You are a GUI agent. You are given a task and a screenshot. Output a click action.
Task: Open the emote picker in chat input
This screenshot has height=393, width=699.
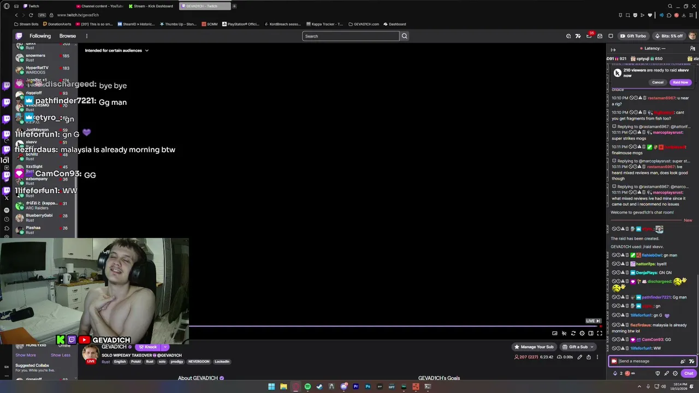(691, 361)
